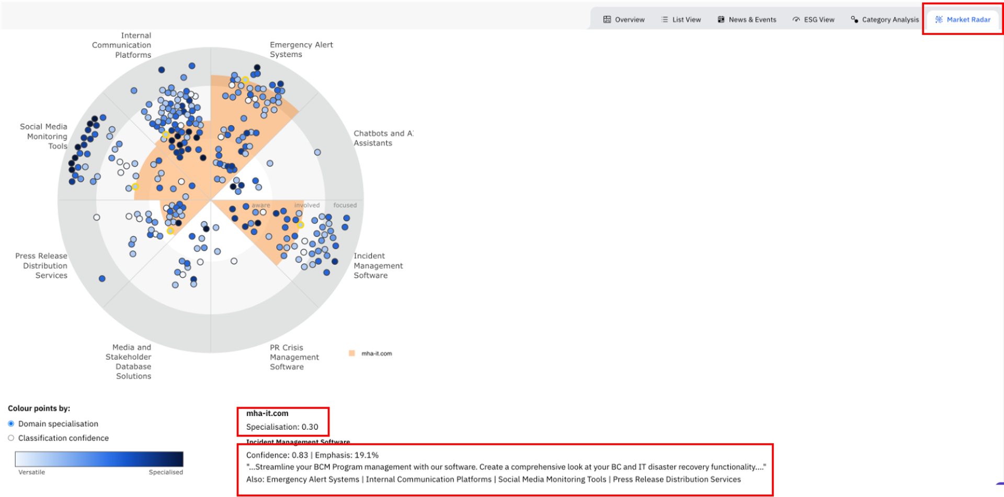This screenshot has height=497, width=1004.
Task: Click the Press Release Distribution Services label
Action: (42, 266)
